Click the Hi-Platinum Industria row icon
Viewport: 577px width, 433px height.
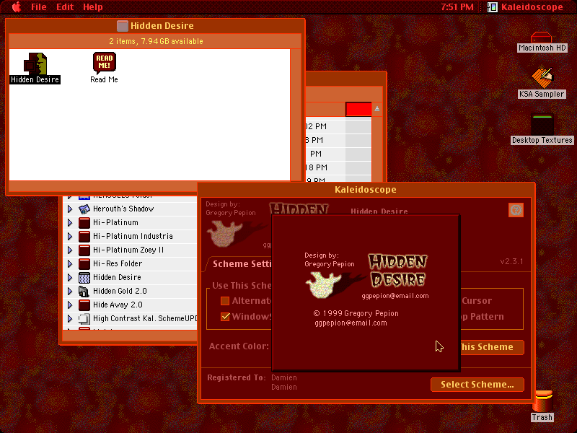coord(84,237)
